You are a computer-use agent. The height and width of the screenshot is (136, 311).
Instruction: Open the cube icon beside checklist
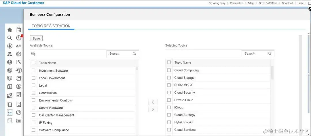(x=19, y=112)
